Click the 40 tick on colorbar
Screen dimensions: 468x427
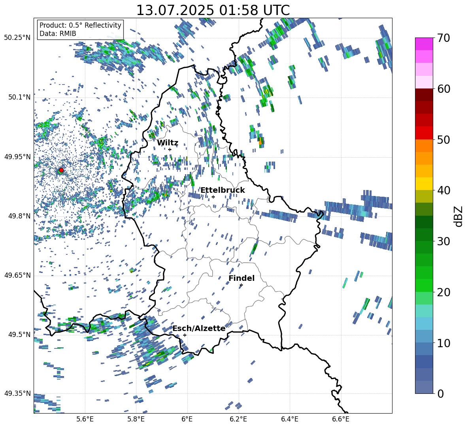tap(443, 190)
